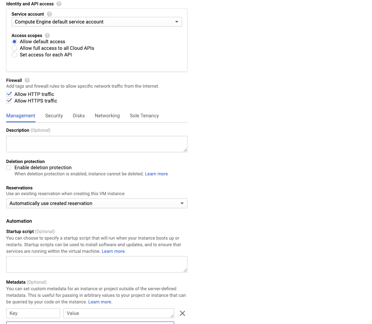Remove the metadata Key-Value row
Image resolution: width=372 pixels, height=324 pixels.
point(182,313)
